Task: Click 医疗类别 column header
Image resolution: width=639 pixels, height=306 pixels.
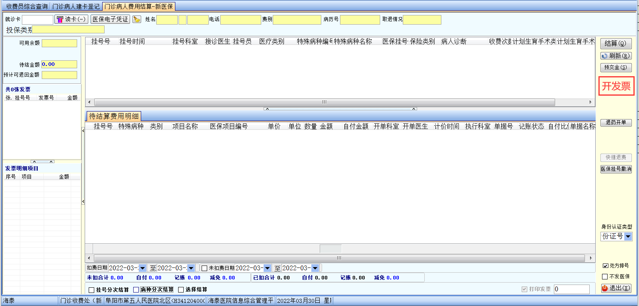Action: 272,41
